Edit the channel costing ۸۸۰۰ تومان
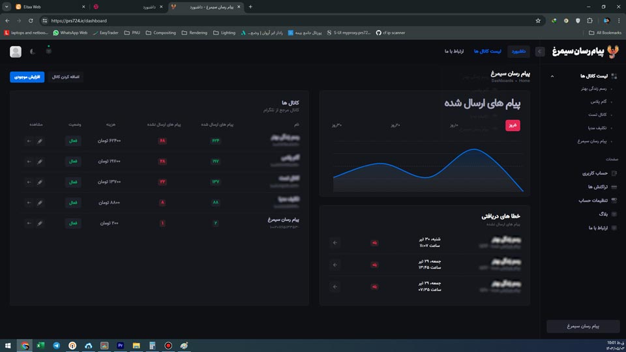 (x=40, y=203)
